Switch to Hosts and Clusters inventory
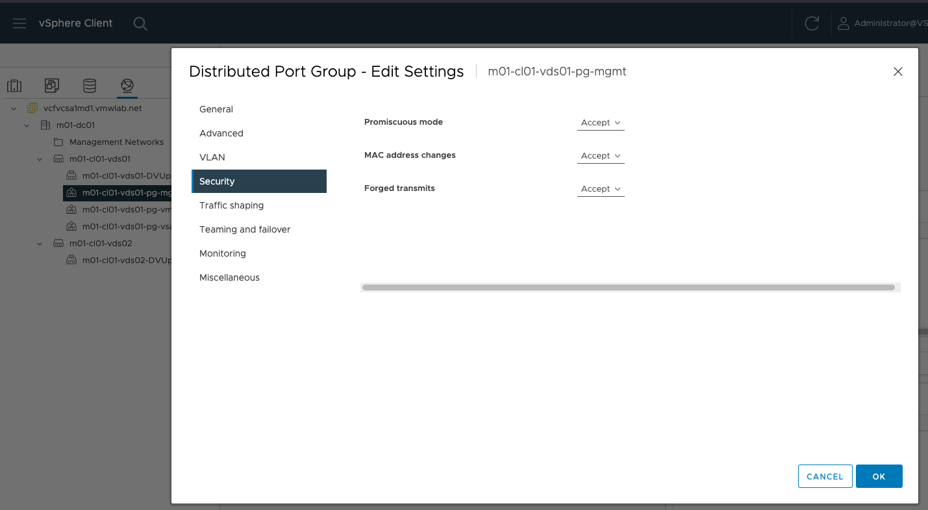Viewport: 928px width, 510px height. tap(14, 86)
